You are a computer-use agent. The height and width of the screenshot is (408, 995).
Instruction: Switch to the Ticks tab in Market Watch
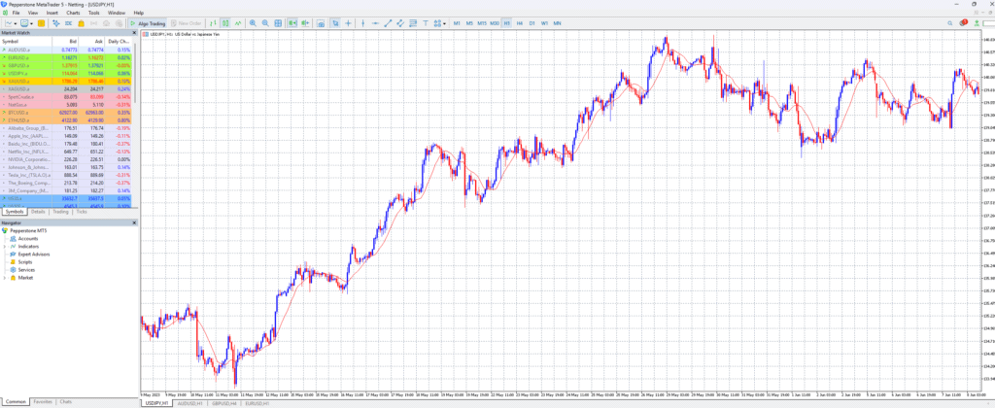pyautogui.click(x=82, y=212)
